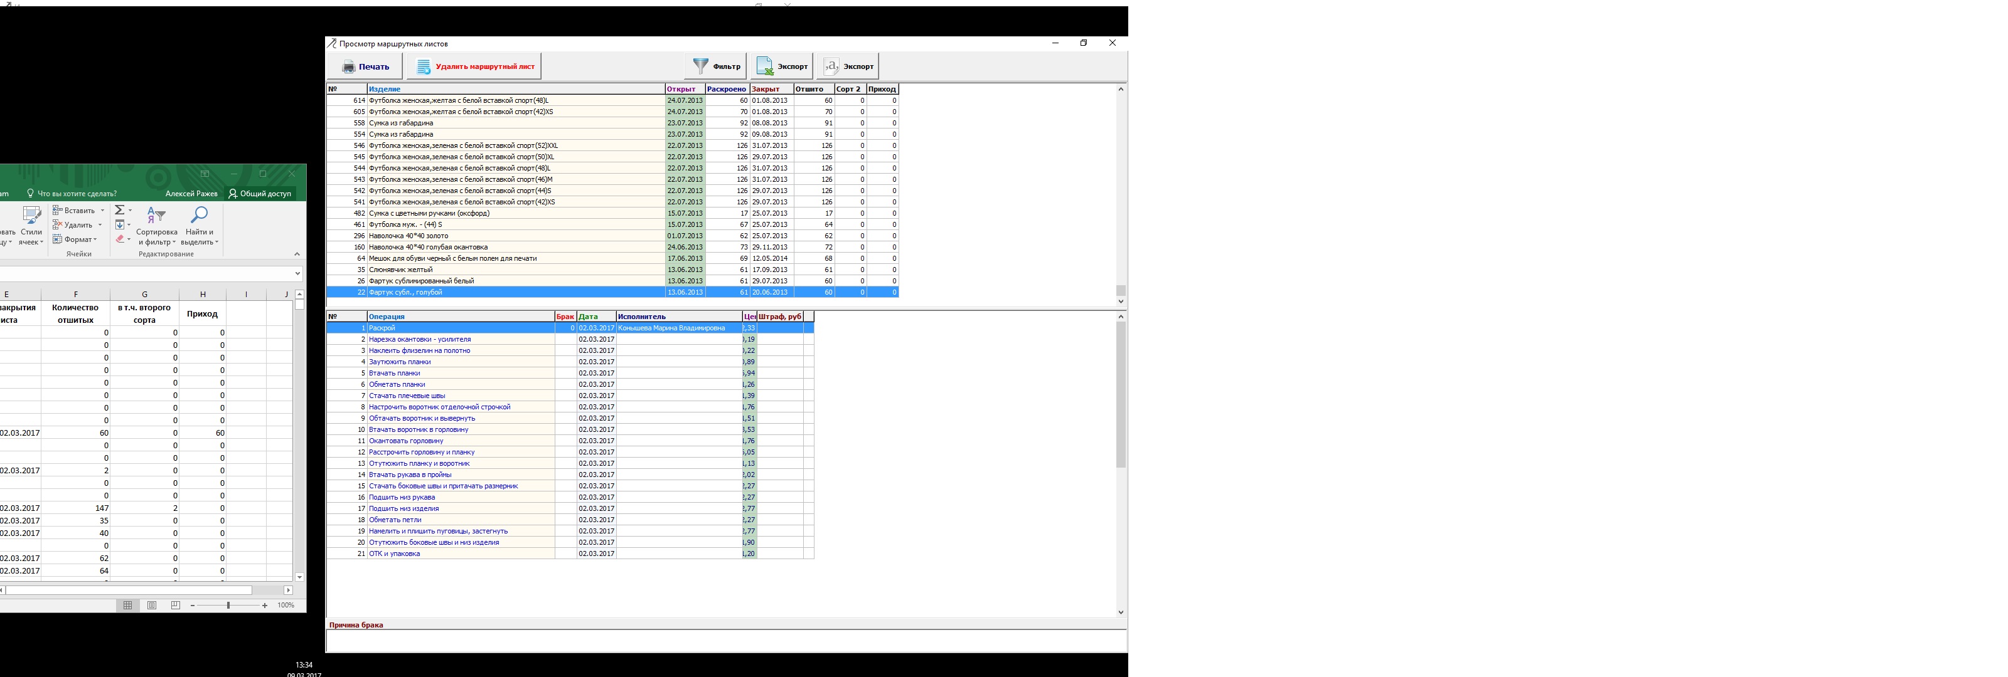Screen dimensions: 2008x677
Task: Click the eraser Clear icon
Action: (x=120, y=239)
